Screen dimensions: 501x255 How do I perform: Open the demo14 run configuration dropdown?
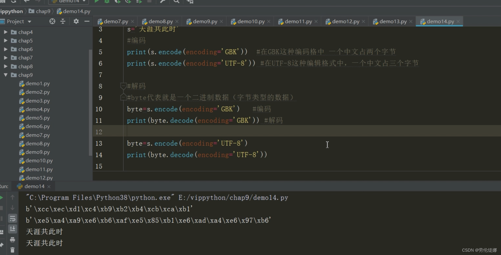[69, 2]
